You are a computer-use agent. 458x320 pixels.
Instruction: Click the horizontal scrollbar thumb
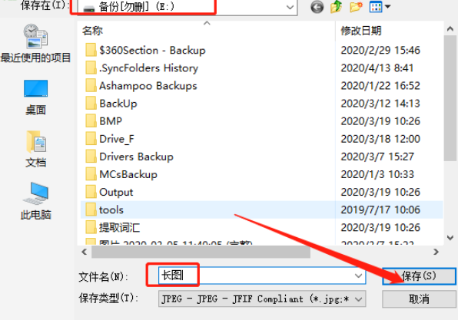point(201,252)
